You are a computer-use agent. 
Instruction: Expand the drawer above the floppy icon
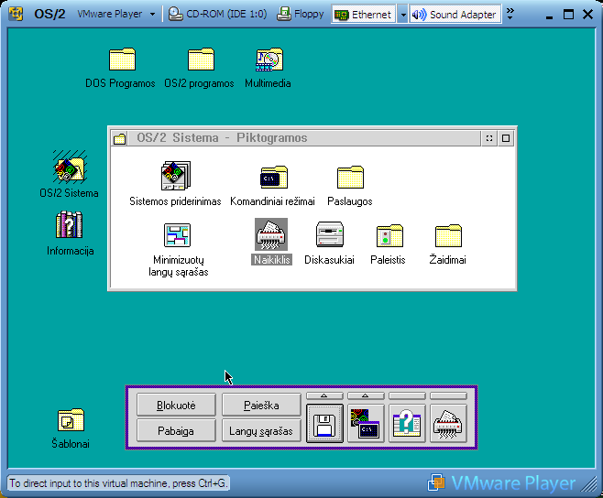(x=324, y=395)
